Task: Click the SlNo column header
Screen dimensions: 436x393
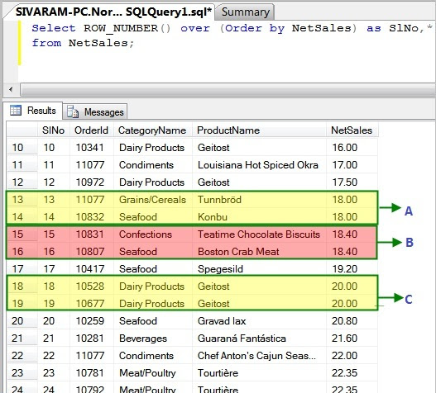Action: coord(54,130)
